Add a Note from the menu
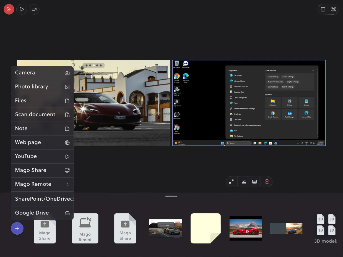The height and width of the screenshot is (257, 343). point(42,128)
